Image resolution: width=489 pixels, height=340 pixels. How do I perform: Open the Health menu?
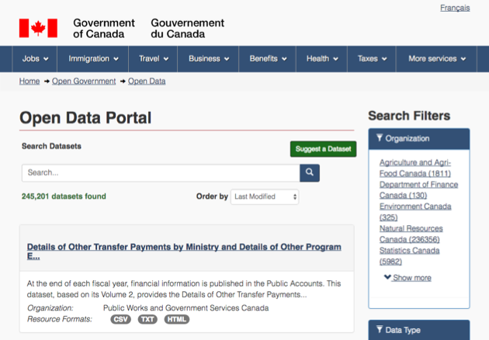click(322, 59)
